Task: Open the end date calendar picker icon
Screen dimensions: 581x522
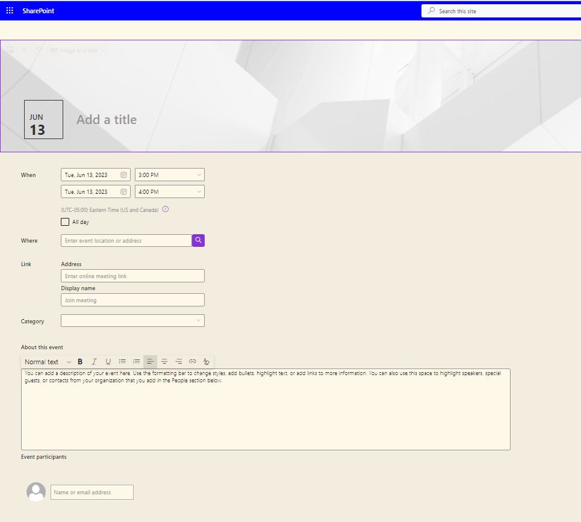Action: click(124, 191)
